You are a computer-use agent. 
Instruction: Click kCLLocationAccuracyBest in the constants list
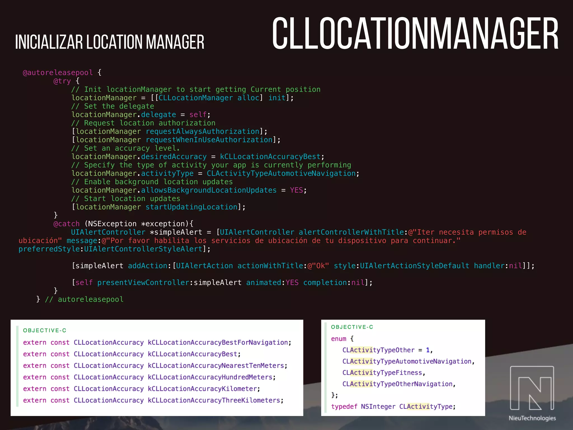tap(192, 354)
